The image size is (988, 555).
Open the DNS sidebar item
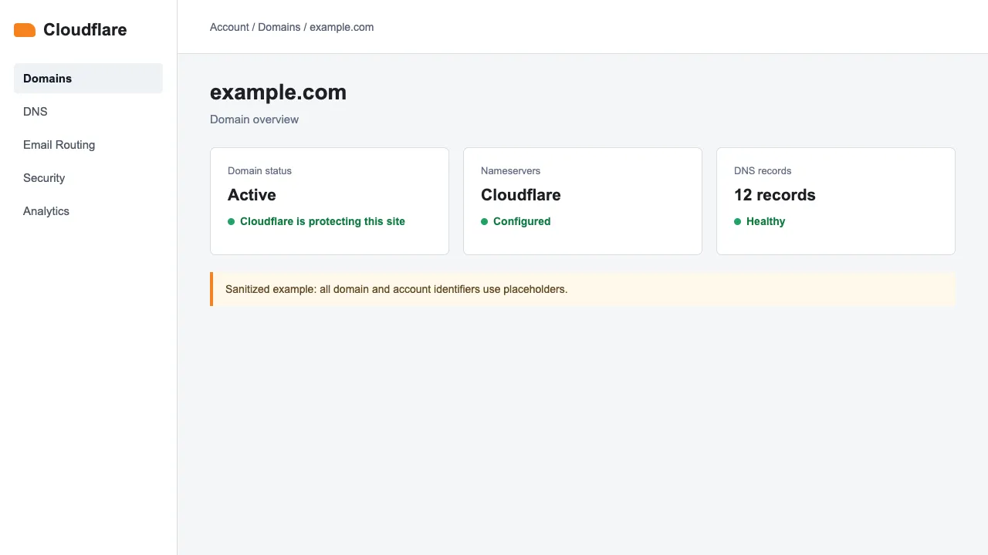tap(88, 112)
